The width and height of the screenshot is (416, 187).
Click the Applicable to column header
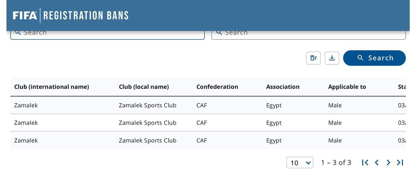(x=347, y=87)
